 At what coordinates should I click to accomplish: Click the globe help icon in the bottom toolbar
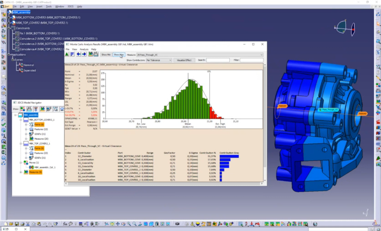[315, 224]
